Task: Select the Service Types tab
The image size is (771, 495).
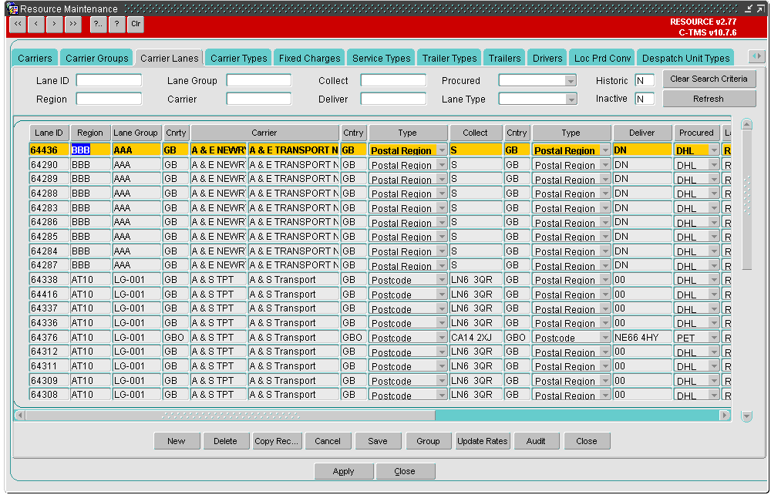Action: tap(381, 58)
